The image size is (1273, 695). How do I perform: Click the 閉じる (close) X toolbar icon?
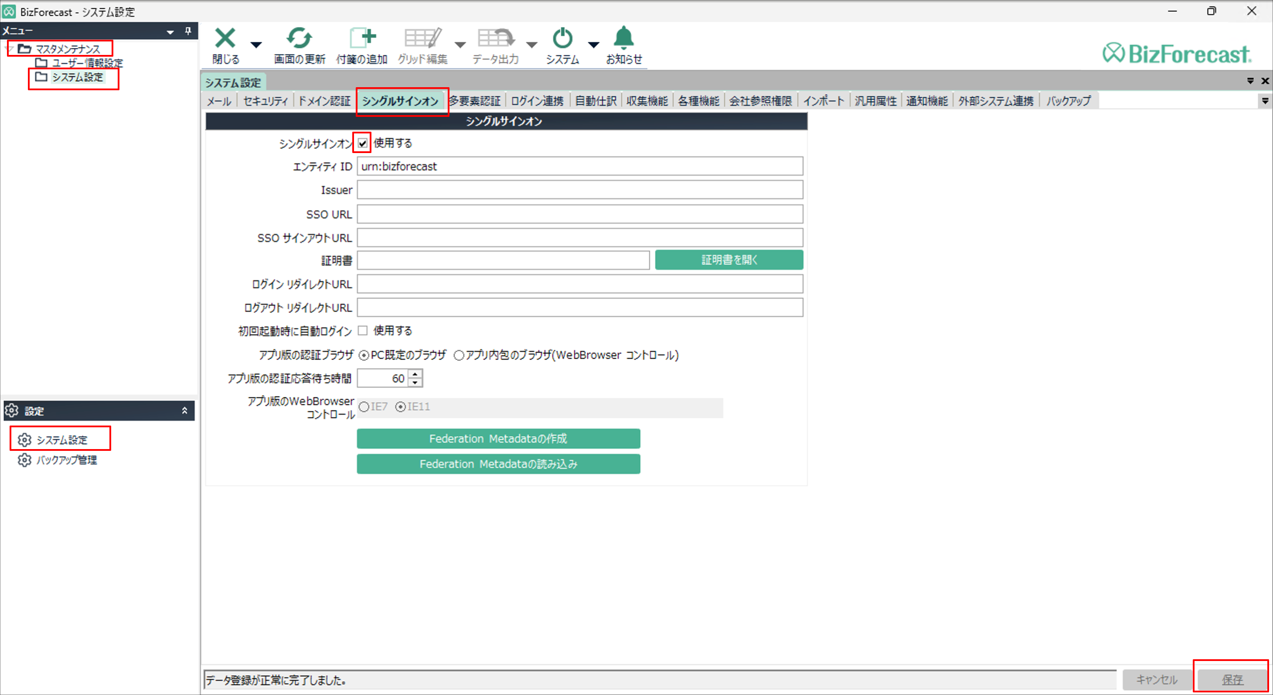[x=225, y=38]
